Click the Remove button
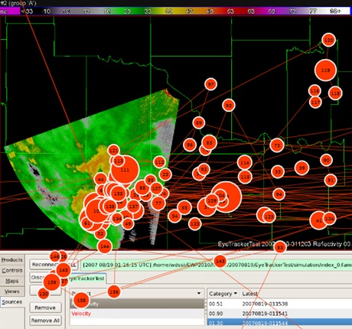This screenshot has height=329, width=352. click(45, 308)
